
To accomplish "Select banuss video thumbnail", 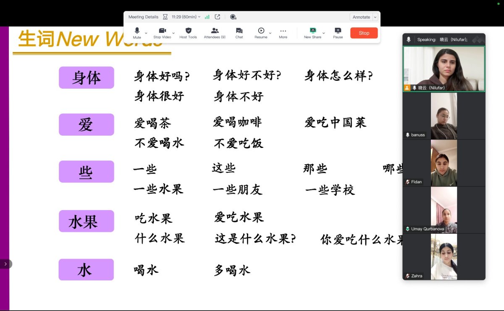I will pyautogui.click(x=444, y=116).
